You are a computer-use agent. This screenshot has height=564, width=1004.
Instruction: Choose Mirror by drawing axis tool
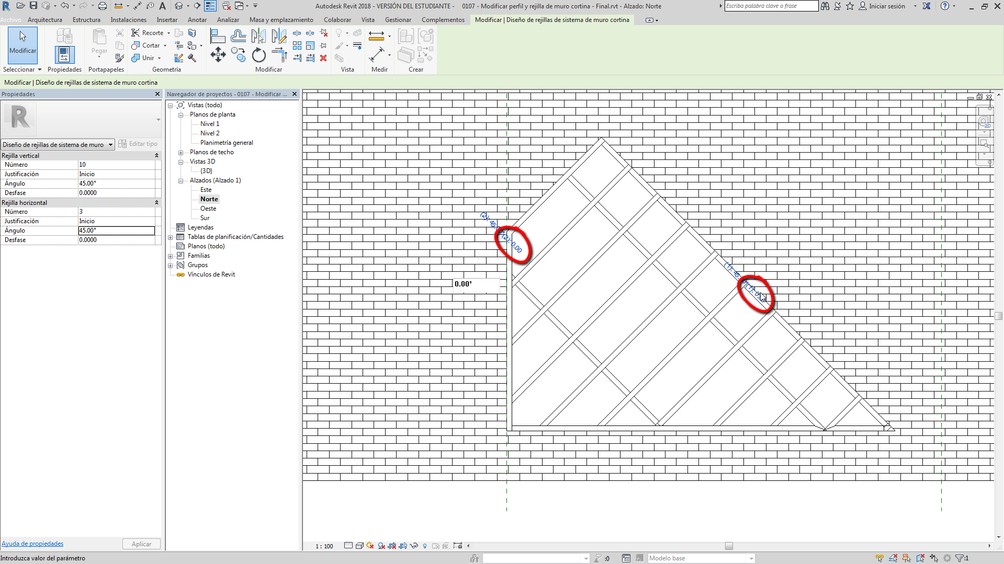(x=279, y=36)
